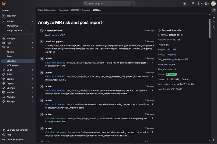The height and width of the screenshot is (144, 217).
Task: Click the GitLab Duo icon at bottom right
Action: (214, 139)
